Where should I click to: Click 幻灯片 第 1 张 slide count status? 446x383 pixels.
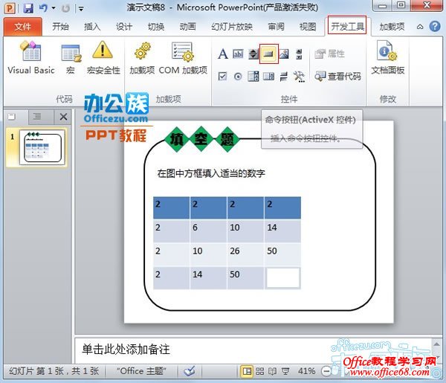coord(54,371)
